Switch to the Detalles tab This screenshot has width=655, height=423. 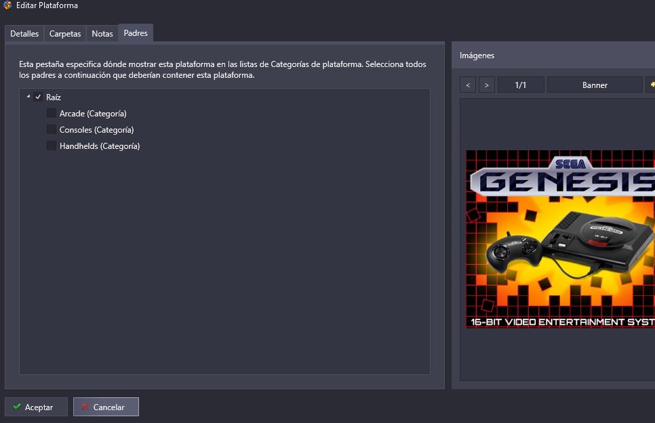pyautogui.click(x=24, y=33)
